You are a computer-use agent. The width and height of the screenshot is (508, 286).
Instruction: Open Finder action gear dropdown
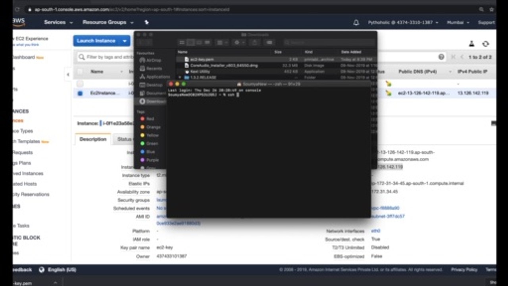coord(239,43)
